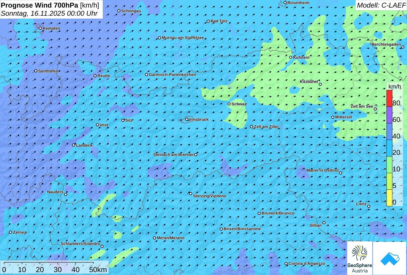Click the 'Bruneck/Brunico' label
The height and width of the screenshot is (275, 407).
(278, 213)
